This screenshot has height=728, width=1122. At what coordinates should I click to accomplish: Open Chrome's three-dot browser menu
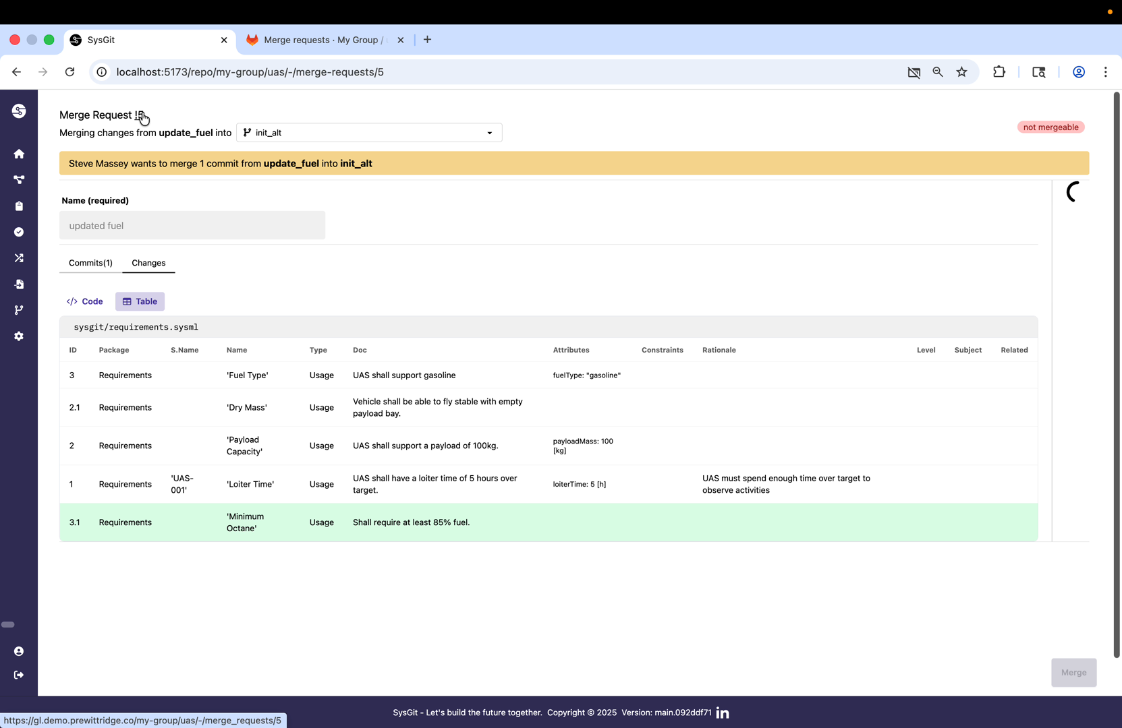1106,72
